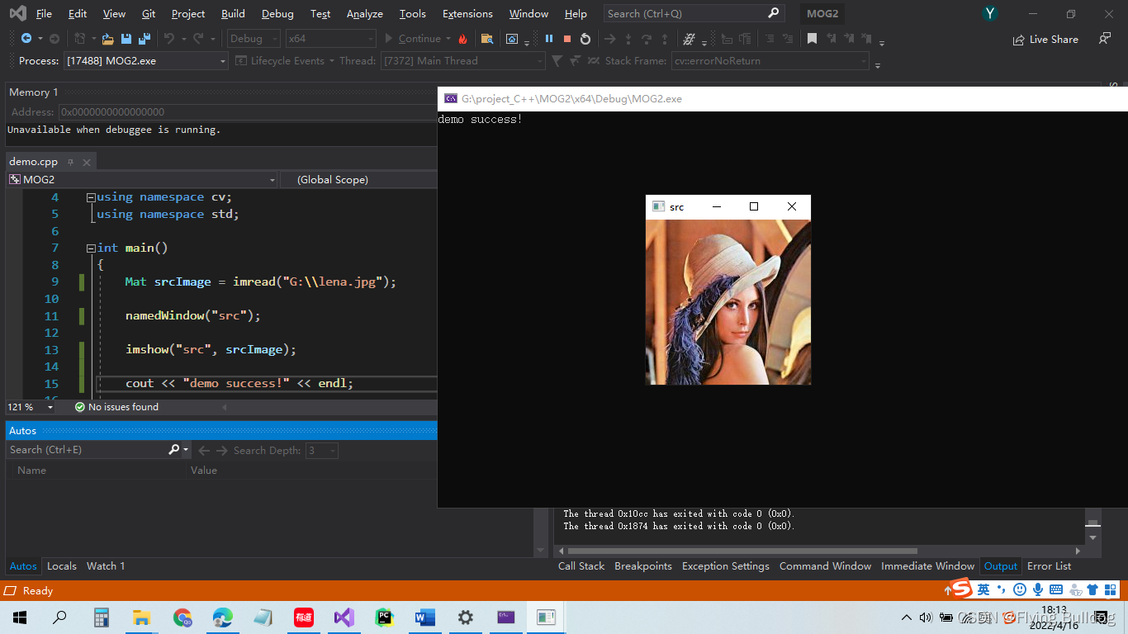
Task: Click the Step Over debug icon
Action: [647, 39]
